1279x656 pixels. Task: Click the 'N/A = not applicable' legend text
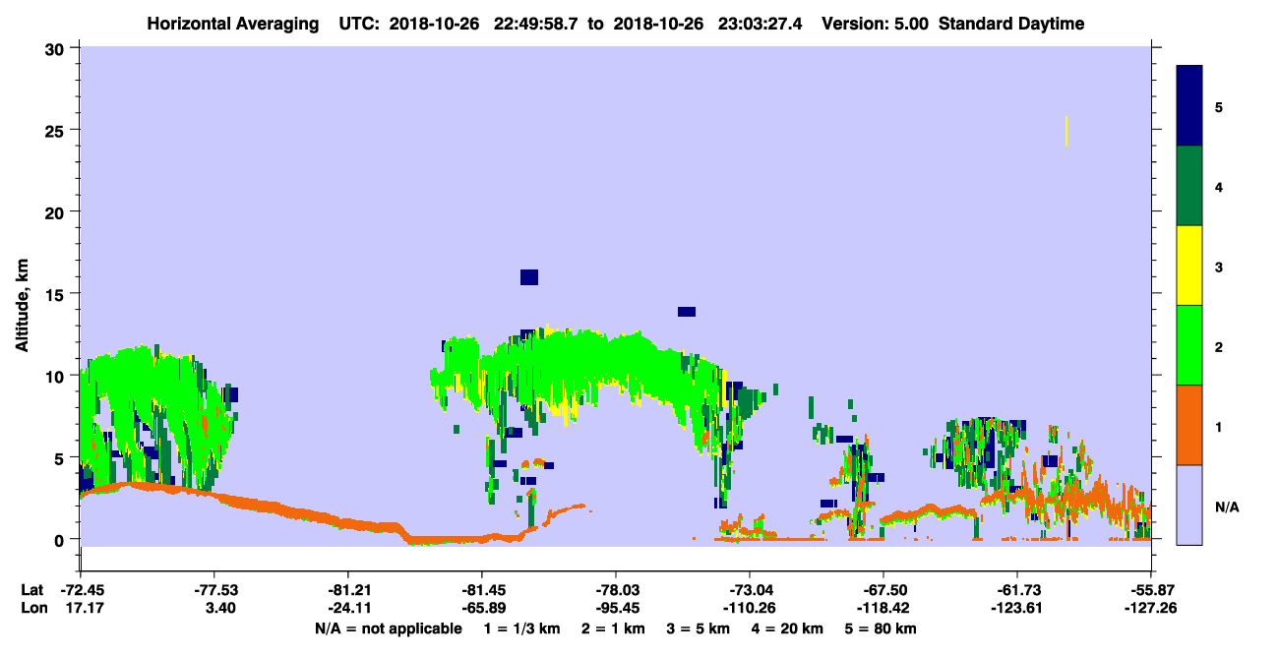[x=389, y=628]
